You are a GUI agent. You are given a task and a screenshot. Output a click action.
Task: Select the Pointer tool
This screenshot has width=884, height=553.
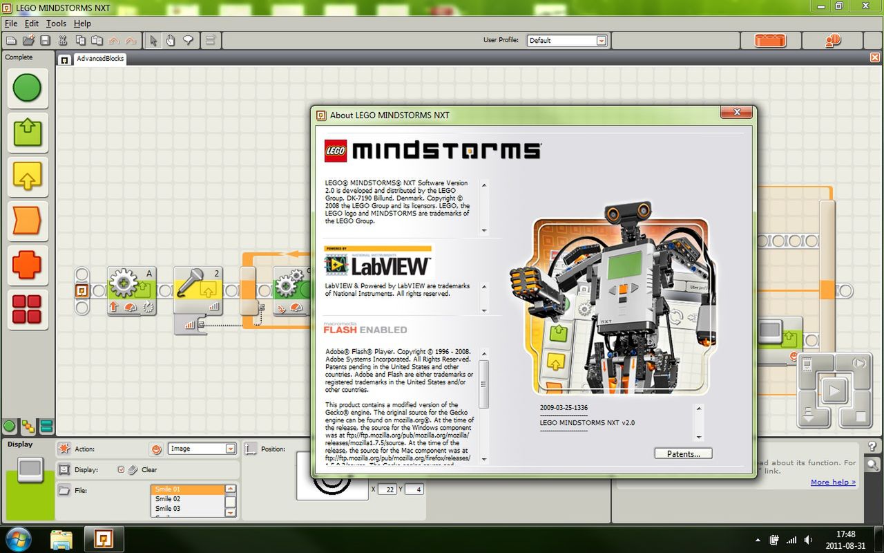154,41
